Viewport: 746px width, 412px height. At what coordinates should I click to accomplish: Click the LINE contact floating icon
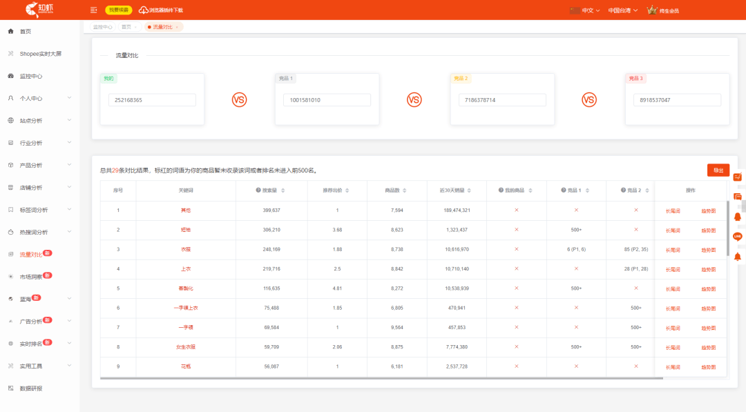tap(738, 237)
